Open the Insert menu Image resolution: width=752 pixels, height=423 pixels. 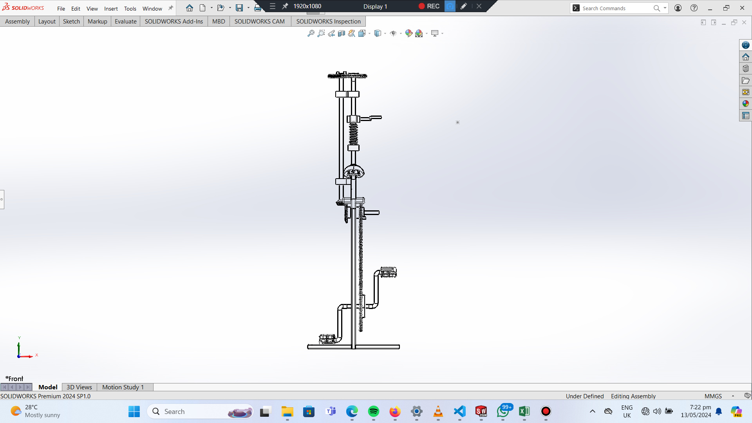point(111,9)
